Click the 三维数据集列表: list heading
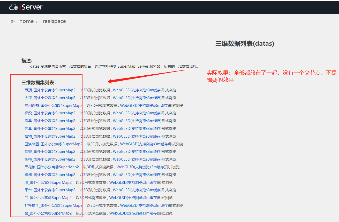 [39, 83]
